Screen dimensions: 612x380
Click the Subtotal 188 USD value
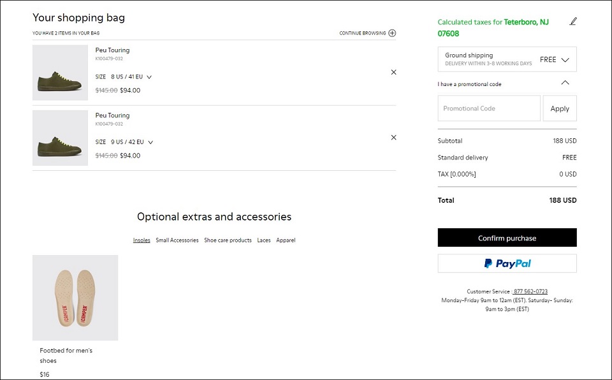click(x=564, y=141)
